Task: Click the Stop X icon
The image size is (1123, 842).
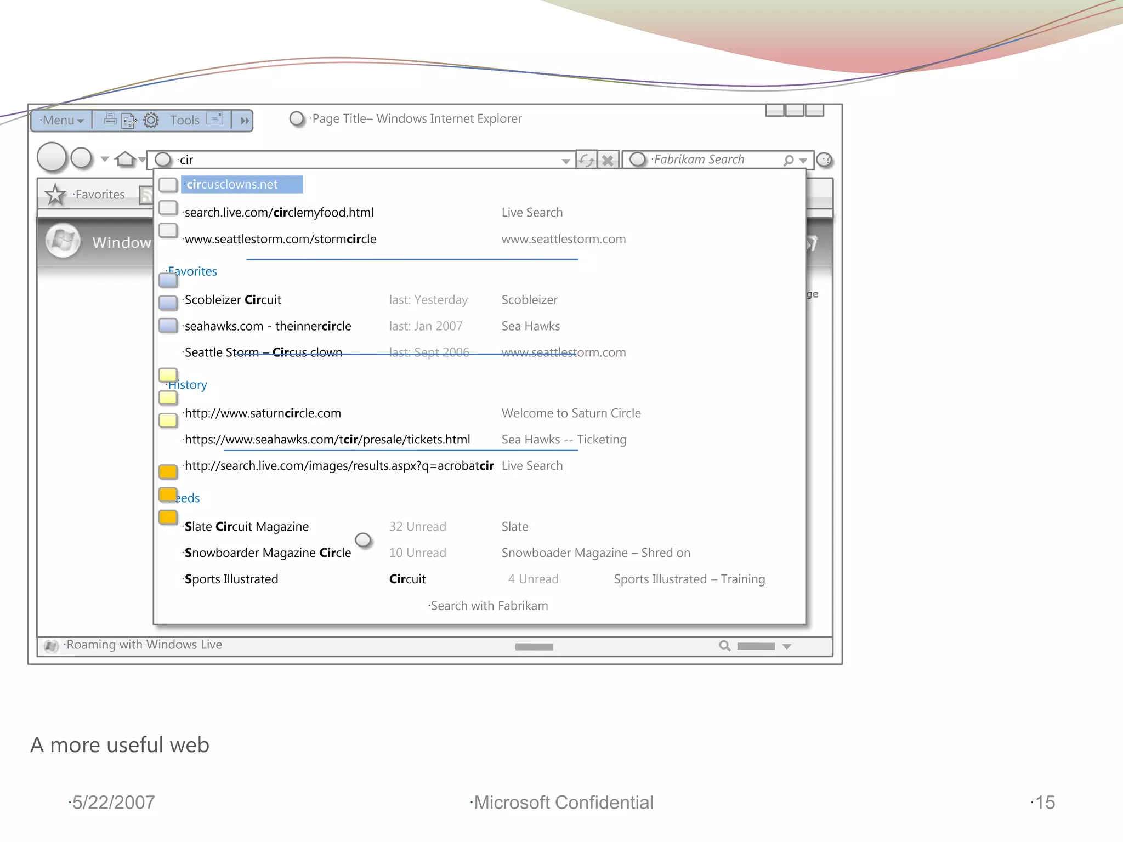Action: pos(608,160)
